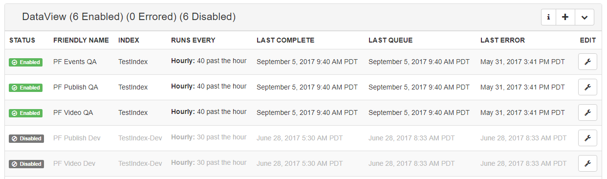Toggle Enabled status badge for PF Publish QA
This screenshot has height=179, width=607.
[x=25, y=88]
